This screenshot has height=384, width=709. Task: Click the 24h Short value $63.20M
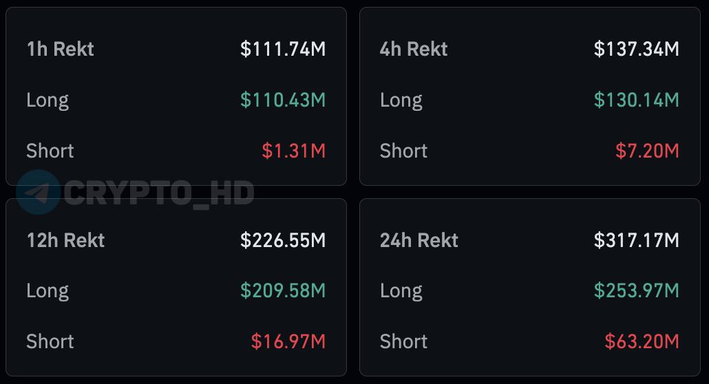click(642, 341)
